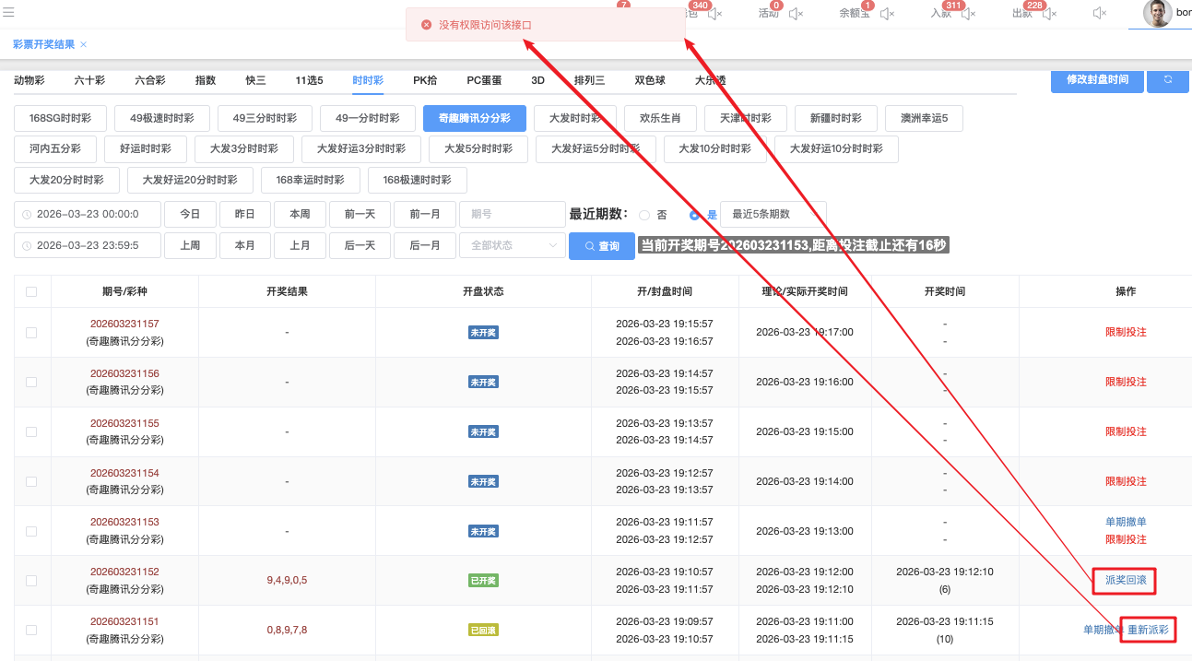Mute the 余额宝 notification sound icon
This screenshot has width=1192, height=661.
click(x=887, y=14)
